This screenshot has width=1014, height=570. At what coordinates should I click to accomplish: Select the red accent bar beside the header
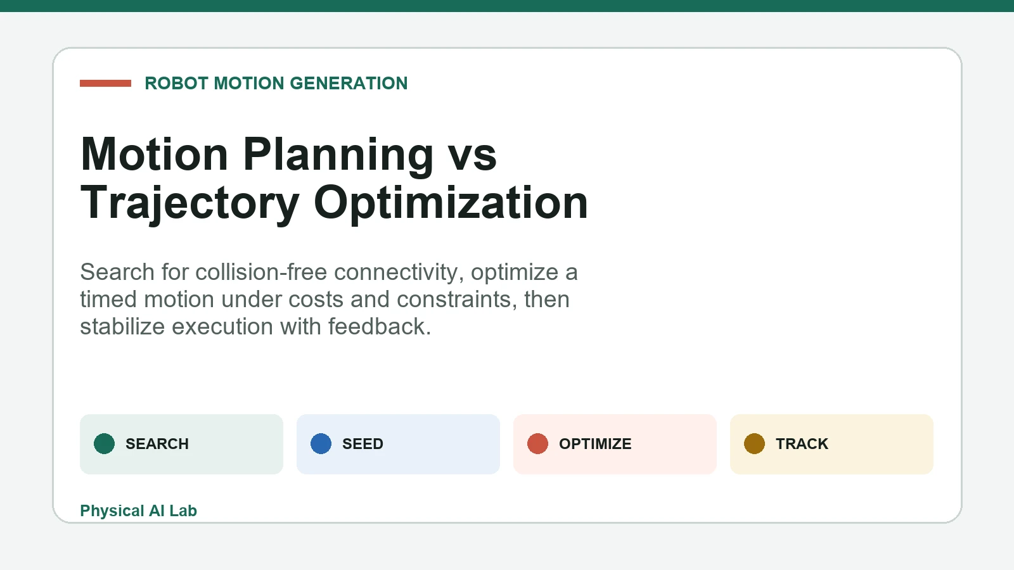105,83
